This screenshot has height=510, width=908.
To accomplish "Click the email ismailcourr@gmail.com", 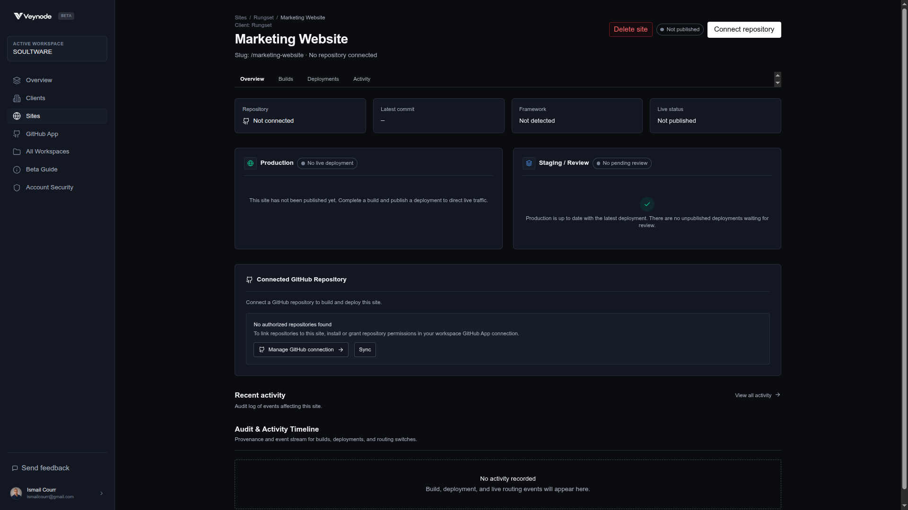I will point(50,497).
